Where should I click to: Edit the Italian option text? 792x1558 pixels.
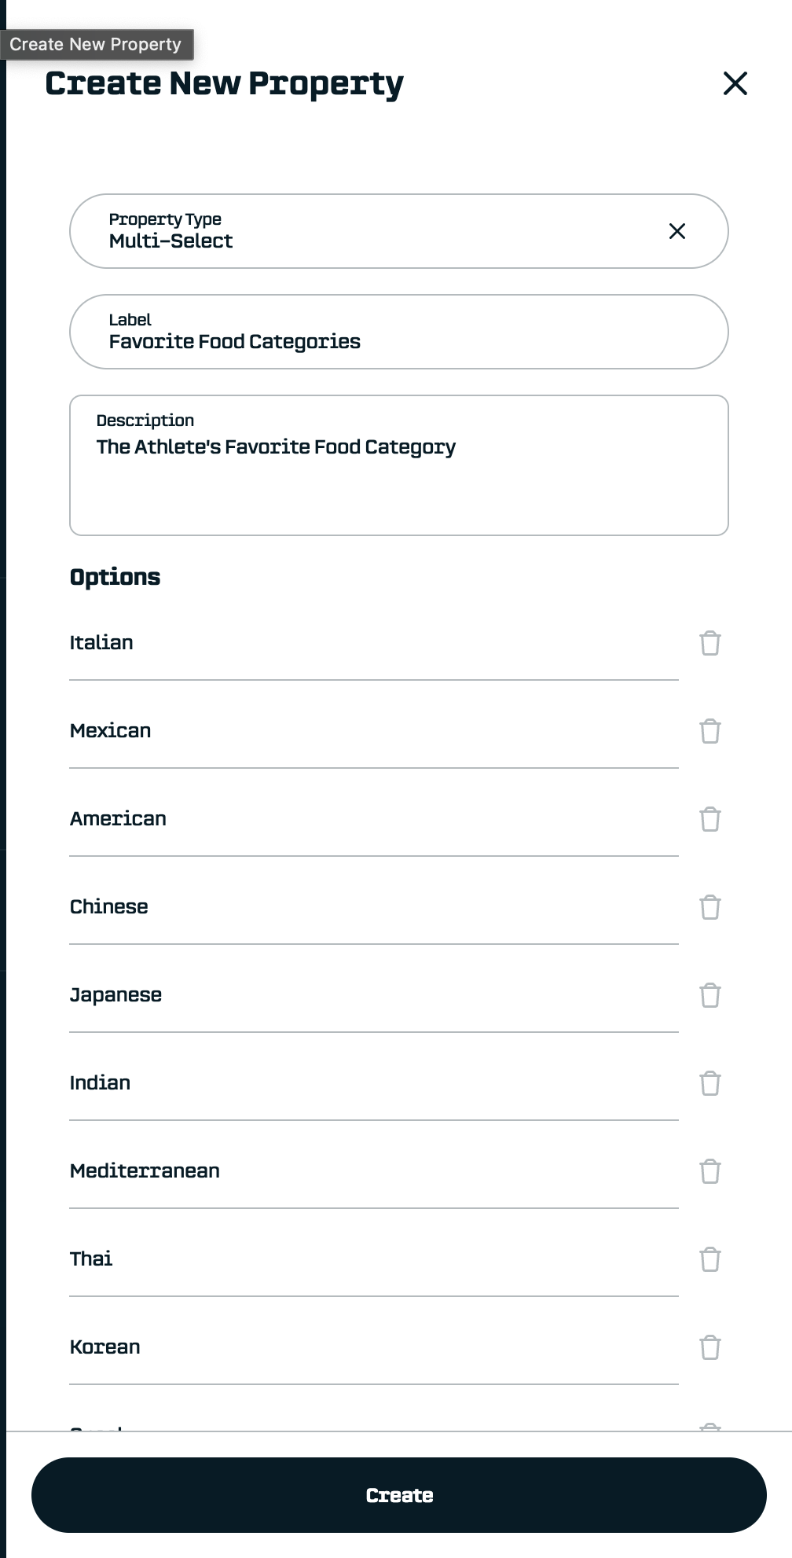pos(373,643)
